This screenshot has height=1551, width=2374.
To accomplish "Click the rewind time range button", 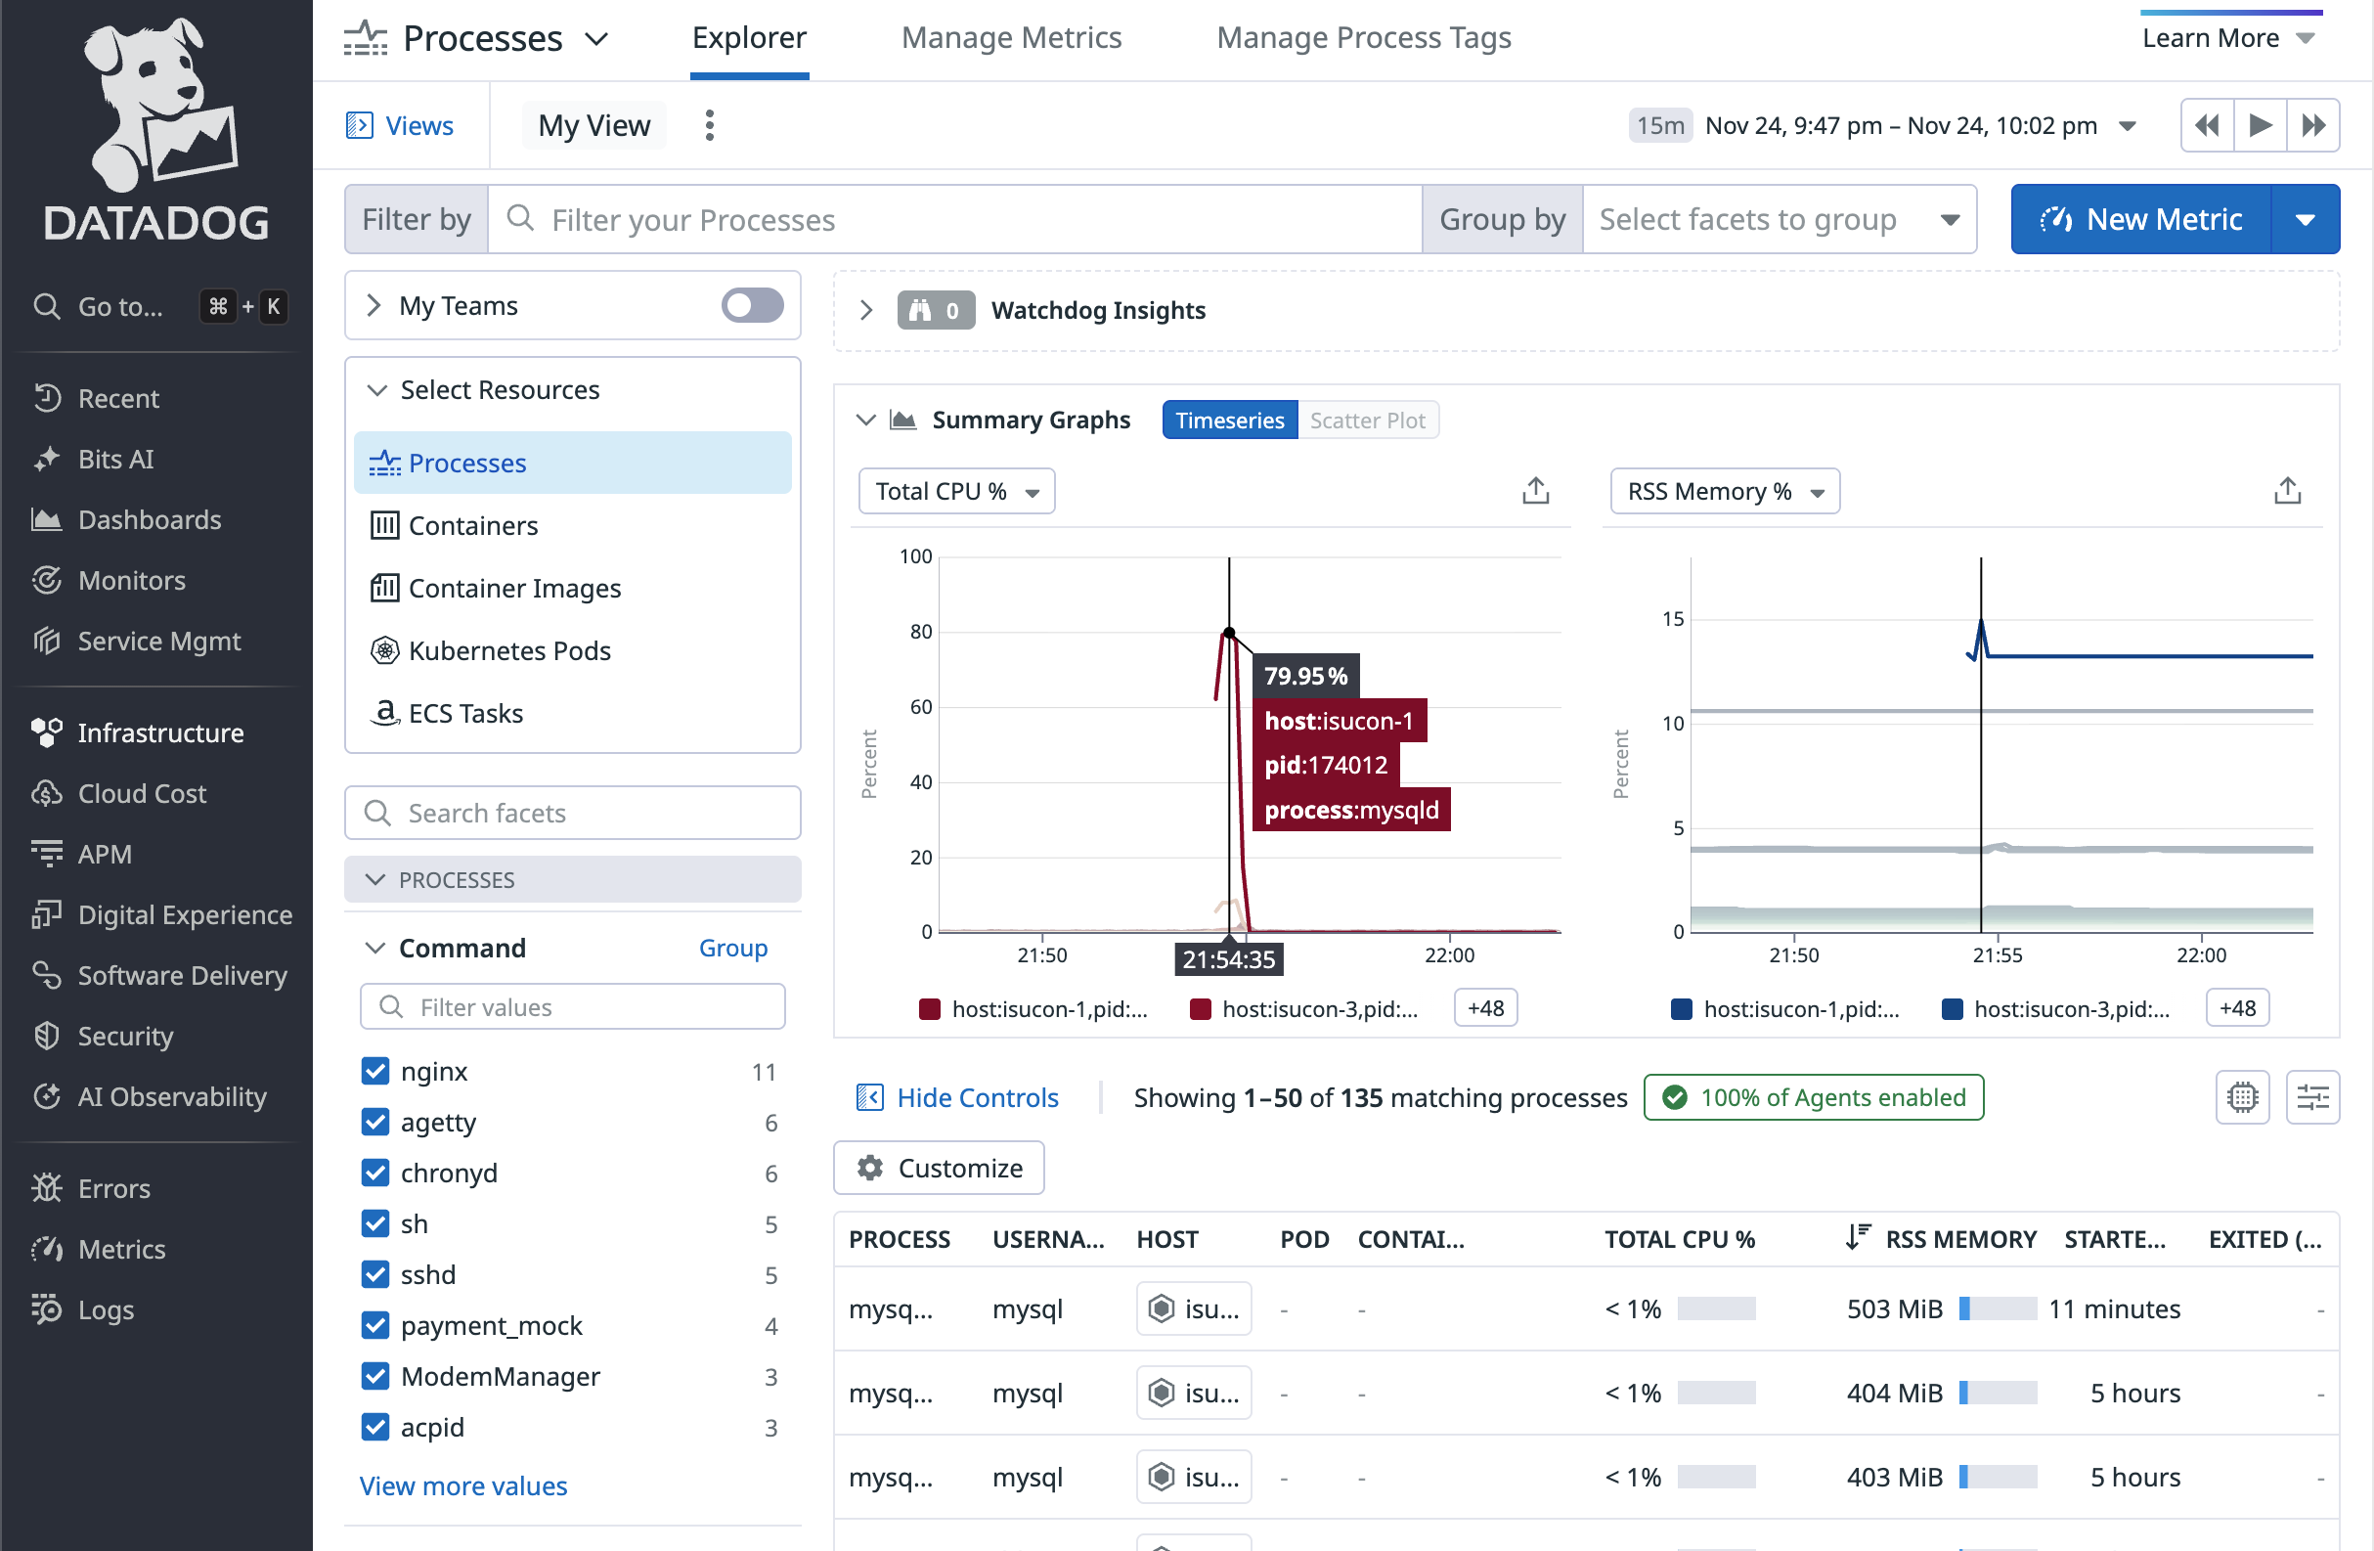I will click(2207, 126).
